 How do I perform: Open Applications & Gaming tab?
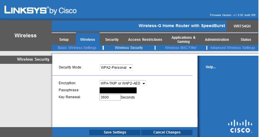click(x=183, y=39)
